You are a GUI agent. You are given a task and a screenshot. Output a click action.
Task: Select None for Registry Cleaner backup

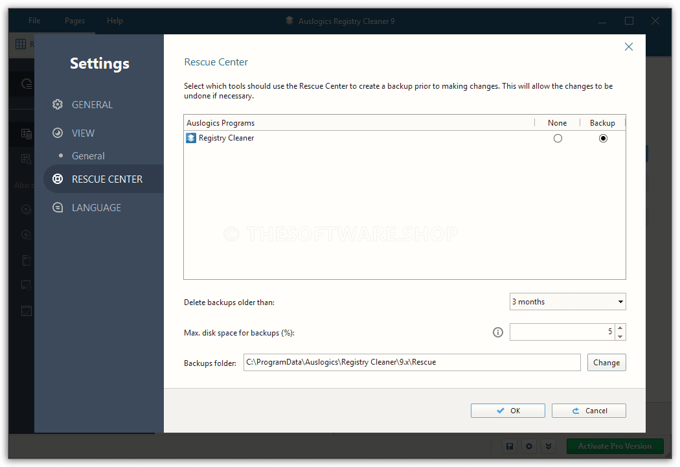point(558,139)
